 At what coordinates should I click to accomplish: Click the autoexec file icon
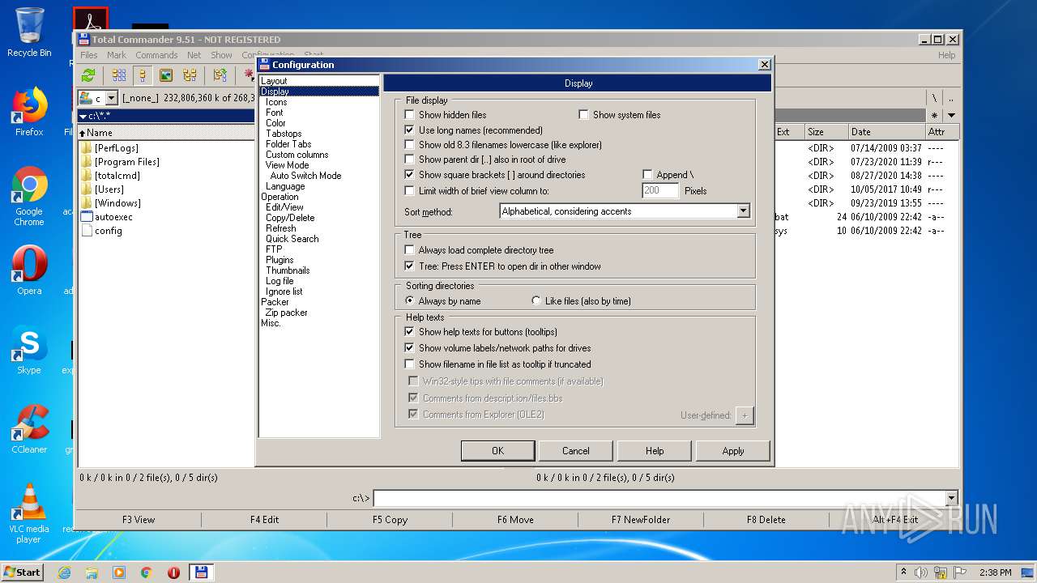coord(87,217)
